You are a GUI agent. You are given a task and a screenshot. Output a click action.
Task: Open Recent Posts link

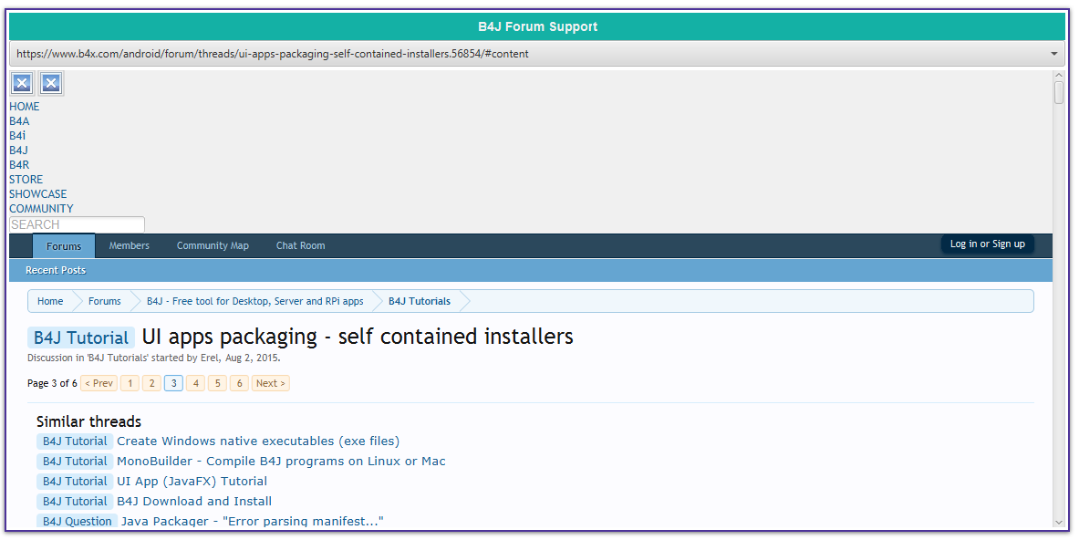pyautogui.click(x=56, y=270)
